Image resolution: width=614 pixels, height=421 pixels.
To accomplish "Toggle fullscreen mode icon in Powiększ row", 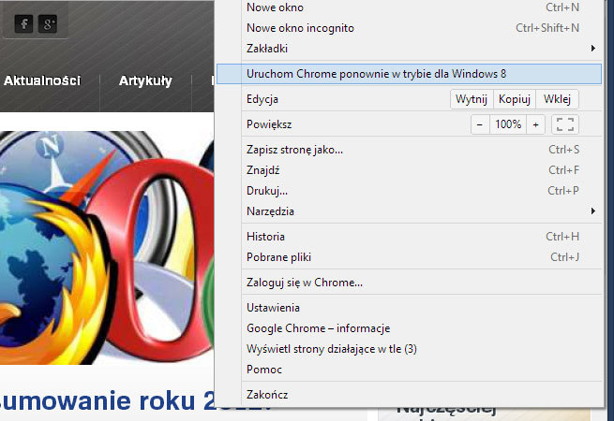I will click(x=565, y=124).
